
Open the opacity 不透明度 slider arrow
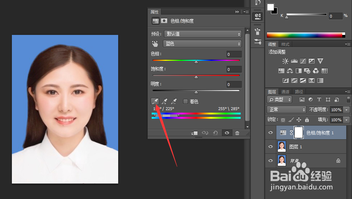(347, 110)
